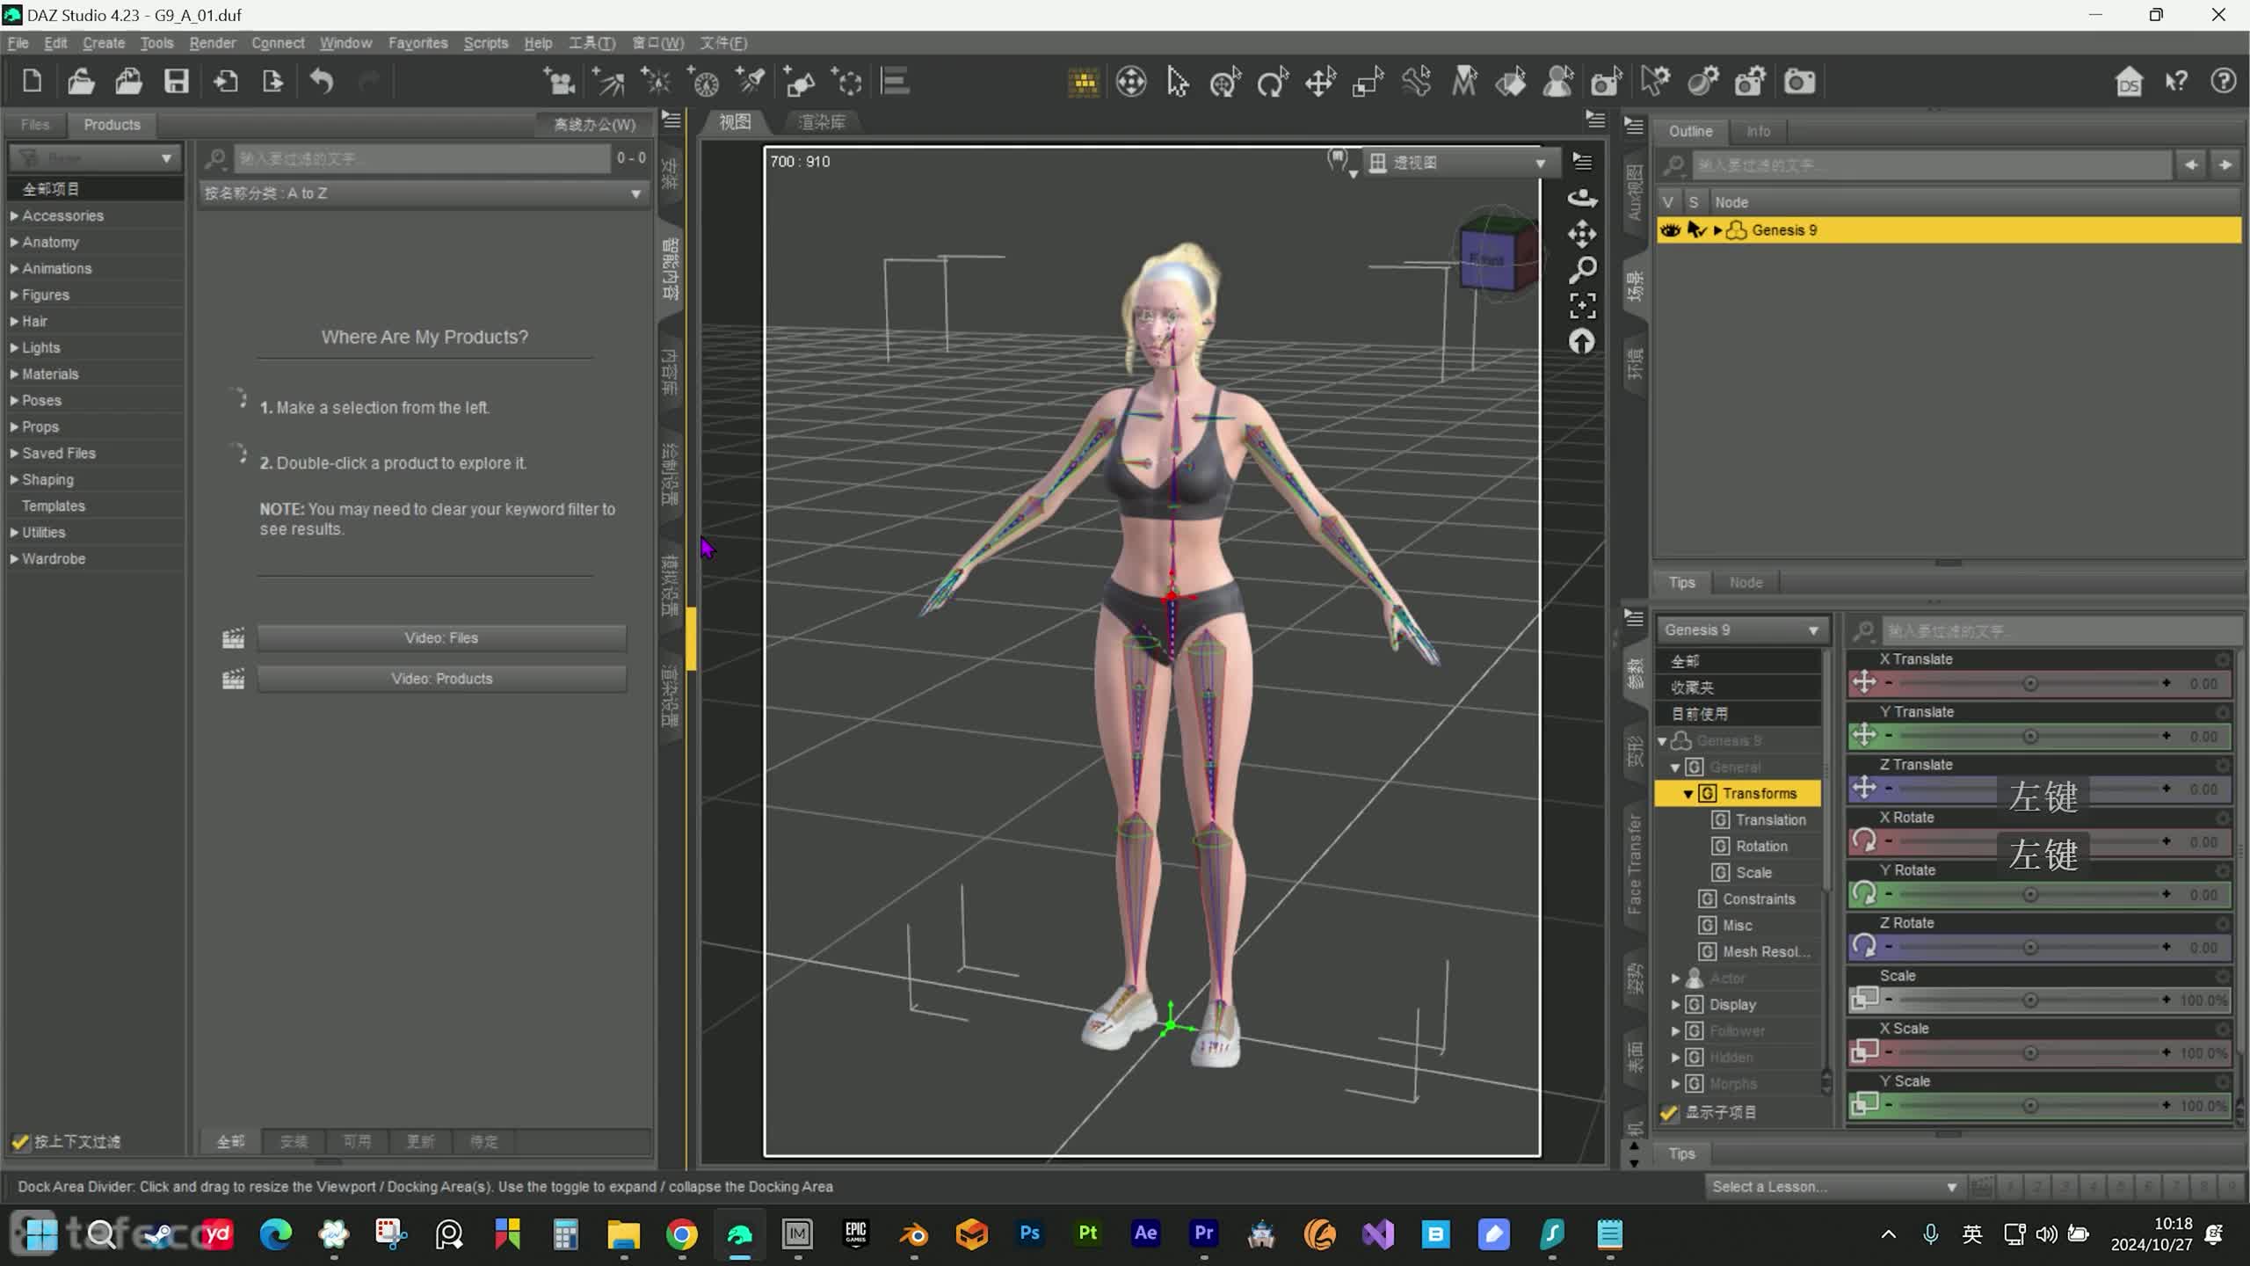The image size is (2250, 1266).
Task: Toggle selectable arrow for Genesis 9 node
Action: (1695, 230)
